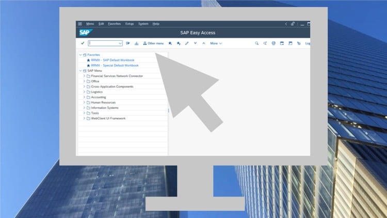Click the Change Favorites pencil icon
This screenshot has height=218, width=387.
pyautogui.click(x=187, y=43)
